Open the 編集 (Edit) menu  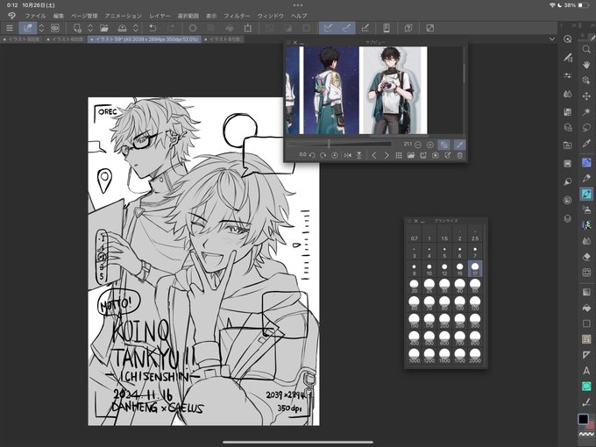pos(59,16)
